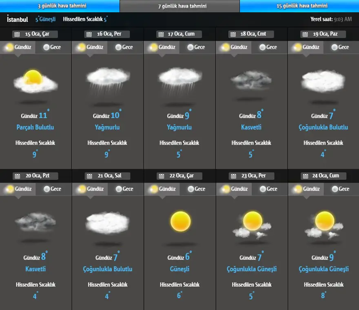Viewport: 359px width, 310px height.
Task: Click the İstanbul city name
Action: tap(18, 19)
